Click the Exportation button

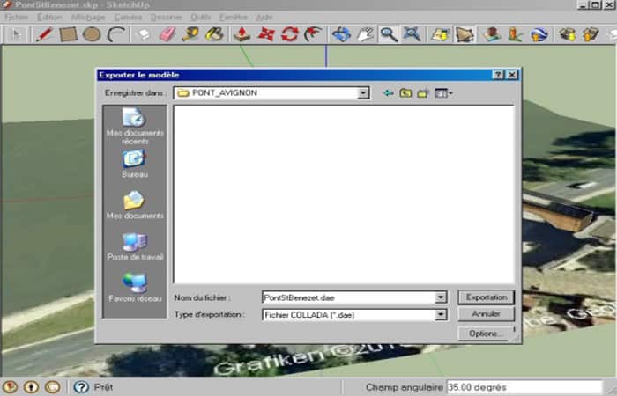pos(487,297)
